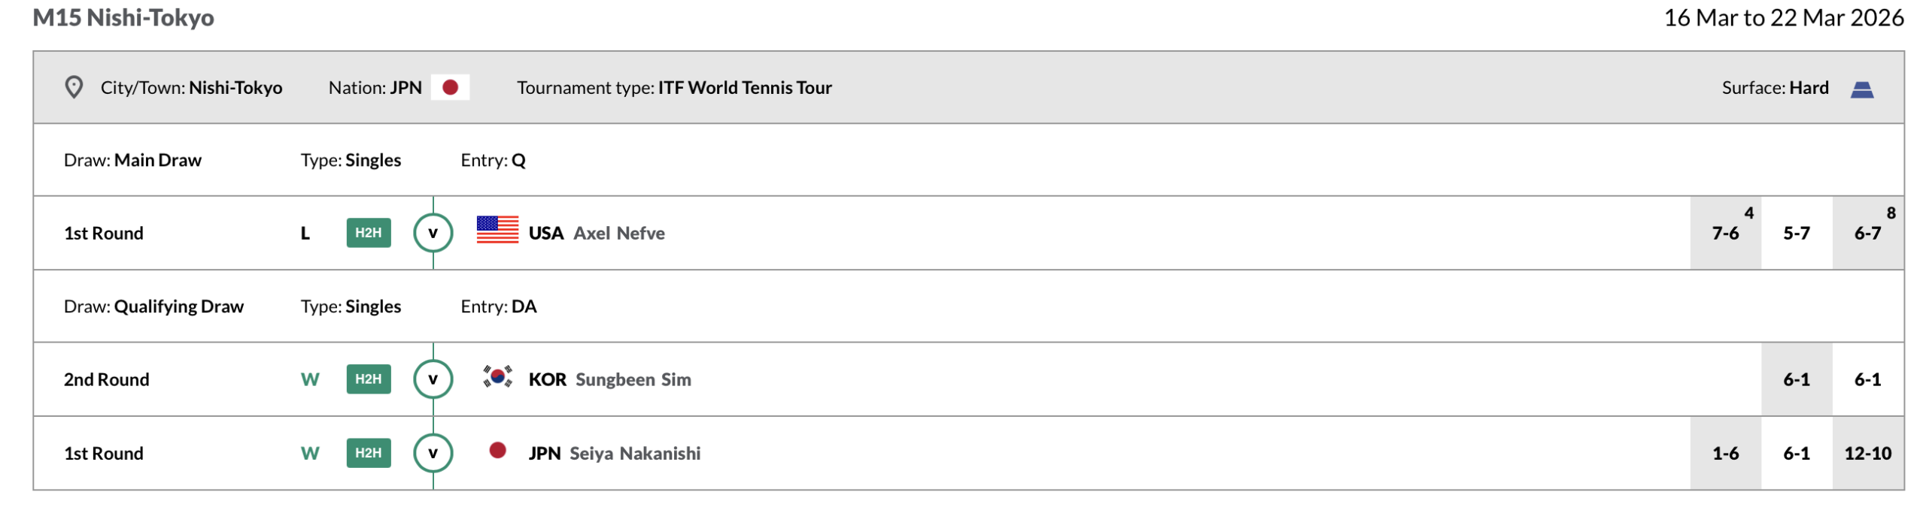Image resolution: width=1926 pixels, height=507 pixels.
Task: Click the versus circle in Seiya Nakanishi row
Action: click(x=433, y=453)
